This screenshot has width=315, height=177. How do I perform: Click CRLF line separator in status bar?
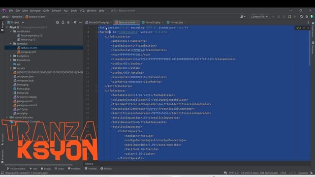coord(283,173)
